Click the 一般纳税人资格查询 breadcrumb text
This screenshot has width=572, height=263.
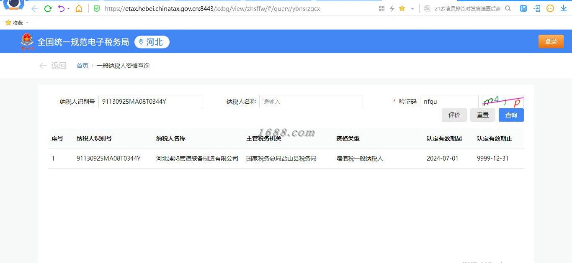(123, 66)
